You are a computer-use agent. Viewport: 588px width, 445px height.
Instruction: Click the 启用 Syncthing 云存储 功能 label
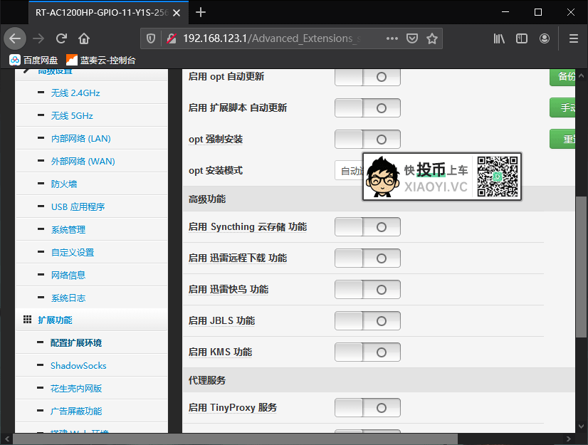(x=248, y=227)
